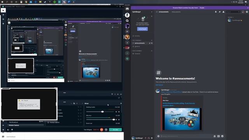The width and height of the screenshot is (249, 140).
Task: Open Discord home via the Discord logo
Action: coord(127,9)
